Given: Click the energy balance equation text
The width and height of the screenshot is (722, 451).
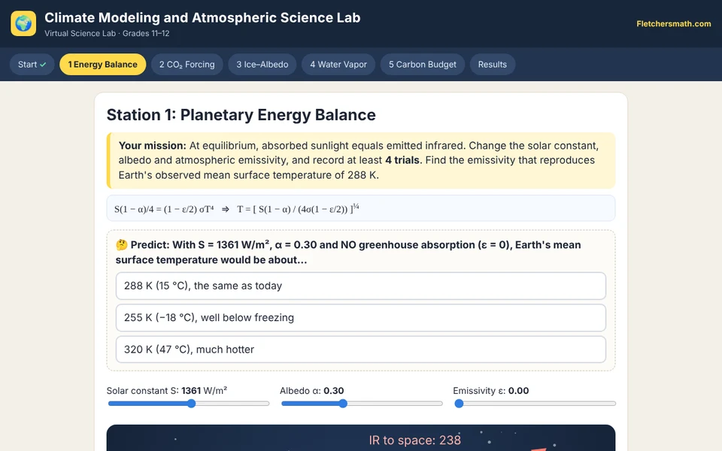Looking at the screenshot, I should (x=237, y=209).
